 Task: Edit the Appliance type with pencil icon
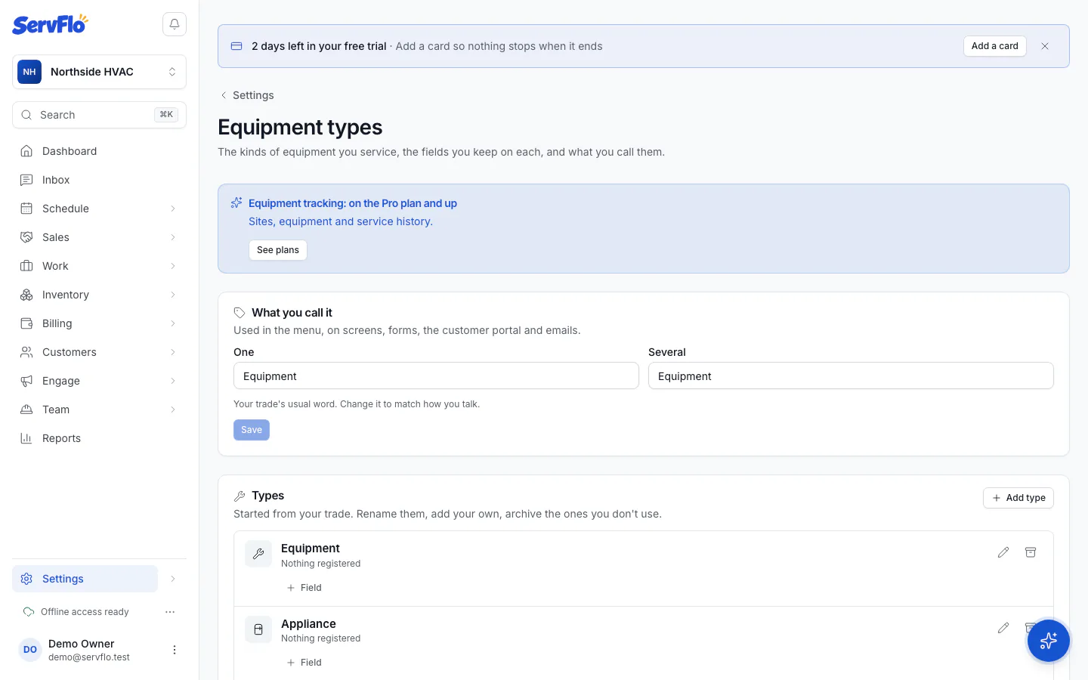1003,628
